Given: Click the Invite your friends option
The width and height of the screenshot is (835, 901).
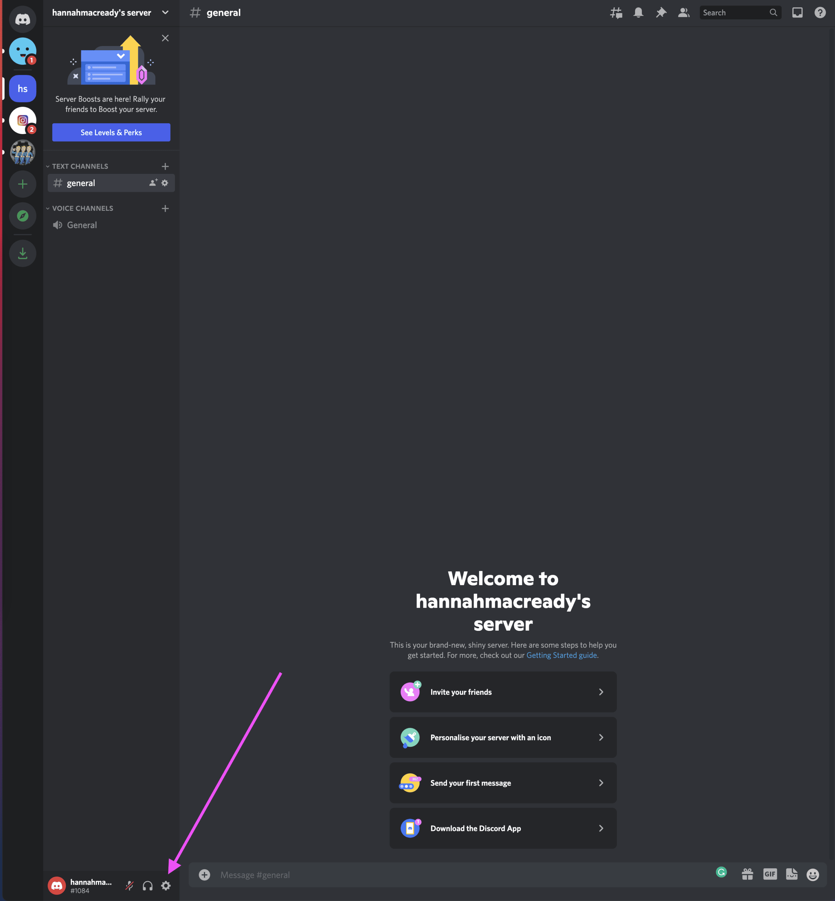Looking at the screenshot, I should [x=503, y=692].
